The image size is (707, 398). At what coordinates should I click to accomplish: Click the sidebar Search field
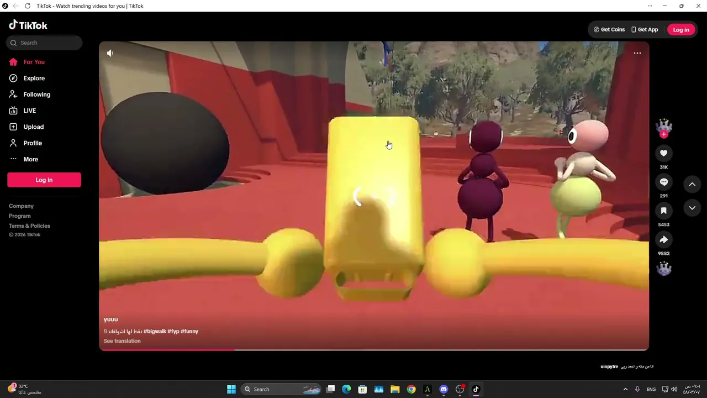click(x=44, y=43)
